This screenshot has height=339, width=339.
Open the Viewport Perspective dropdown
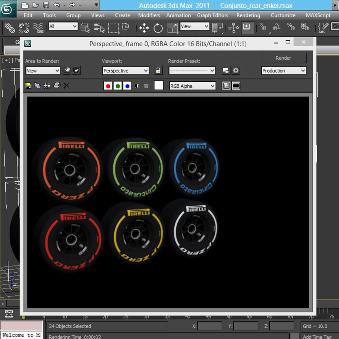click(x=126, y=71)
